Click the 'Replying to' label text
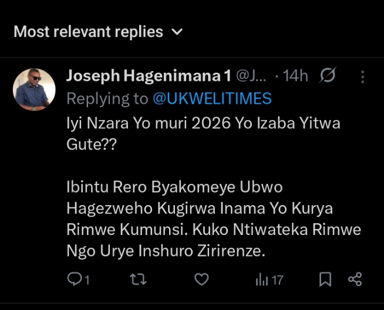Screen dimensions: 384x310 [107, 98]
